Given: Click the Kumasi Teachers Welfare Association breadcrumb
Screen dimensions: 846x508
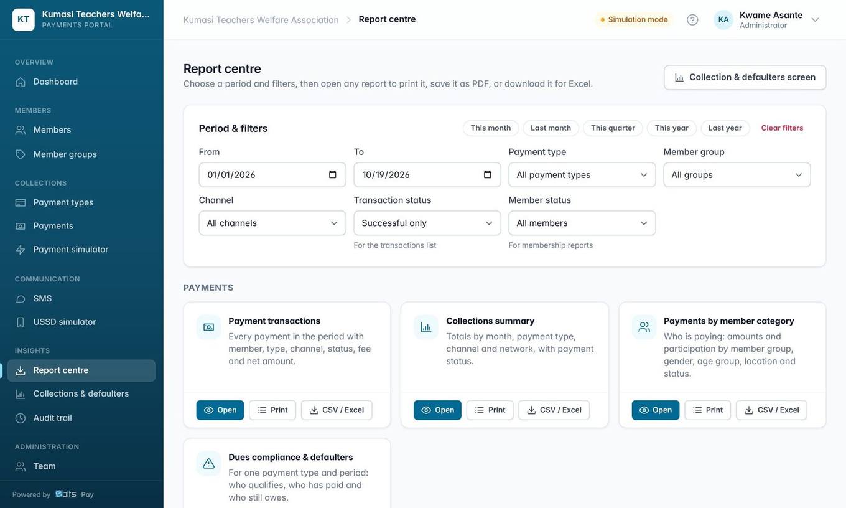Looking at the screenshot, I should pos(261,20).
